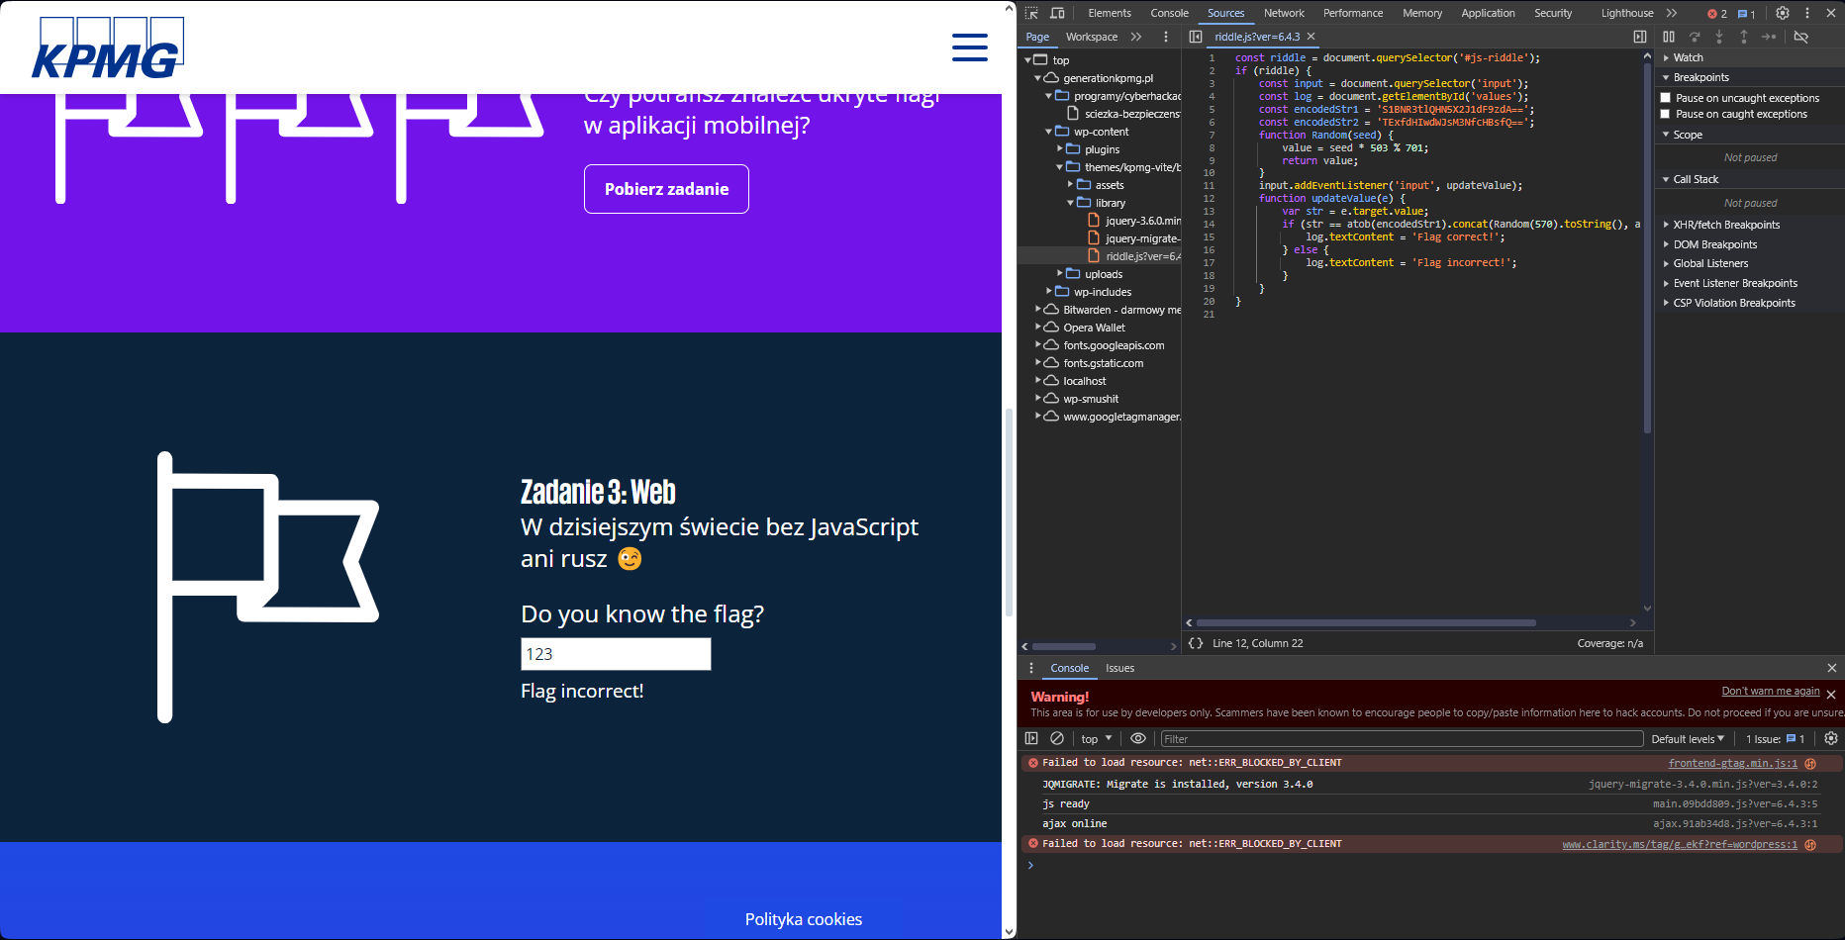The width and height of the screenshot is (1845, 940).
Task: Show console sidebar icon
Action: coord(1031,738)
